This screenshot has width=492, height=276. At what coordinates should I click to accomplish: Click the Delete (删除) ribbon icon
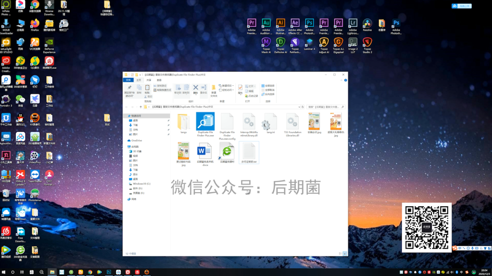click(195, 89)
